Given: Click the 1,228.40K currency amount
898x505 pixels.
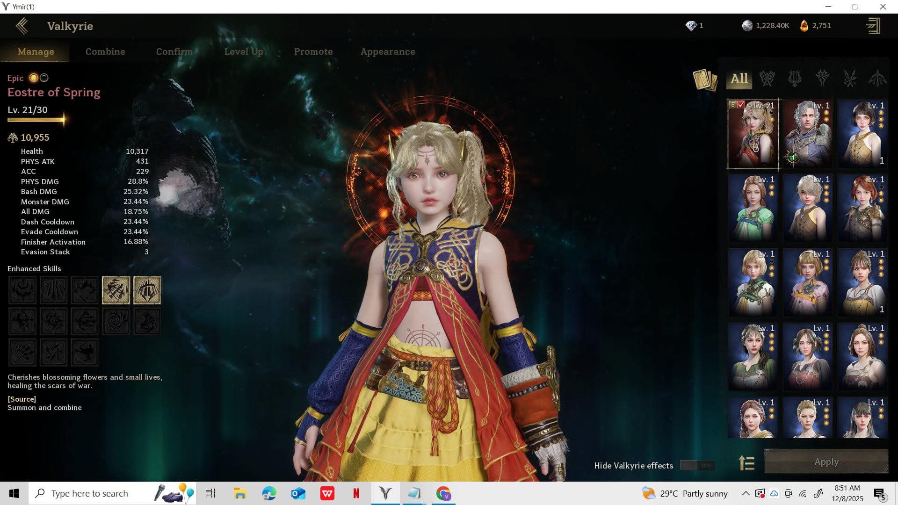Looking at the screenshot, I should (772, 26).
